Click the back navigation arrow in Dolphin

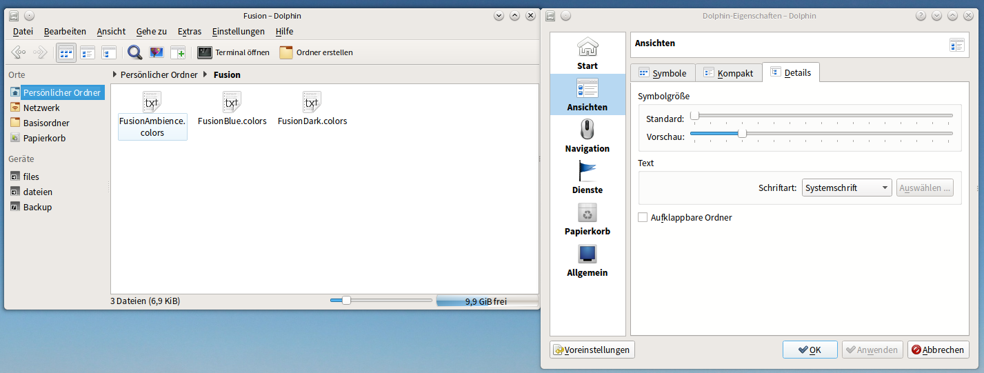(19, 52)
